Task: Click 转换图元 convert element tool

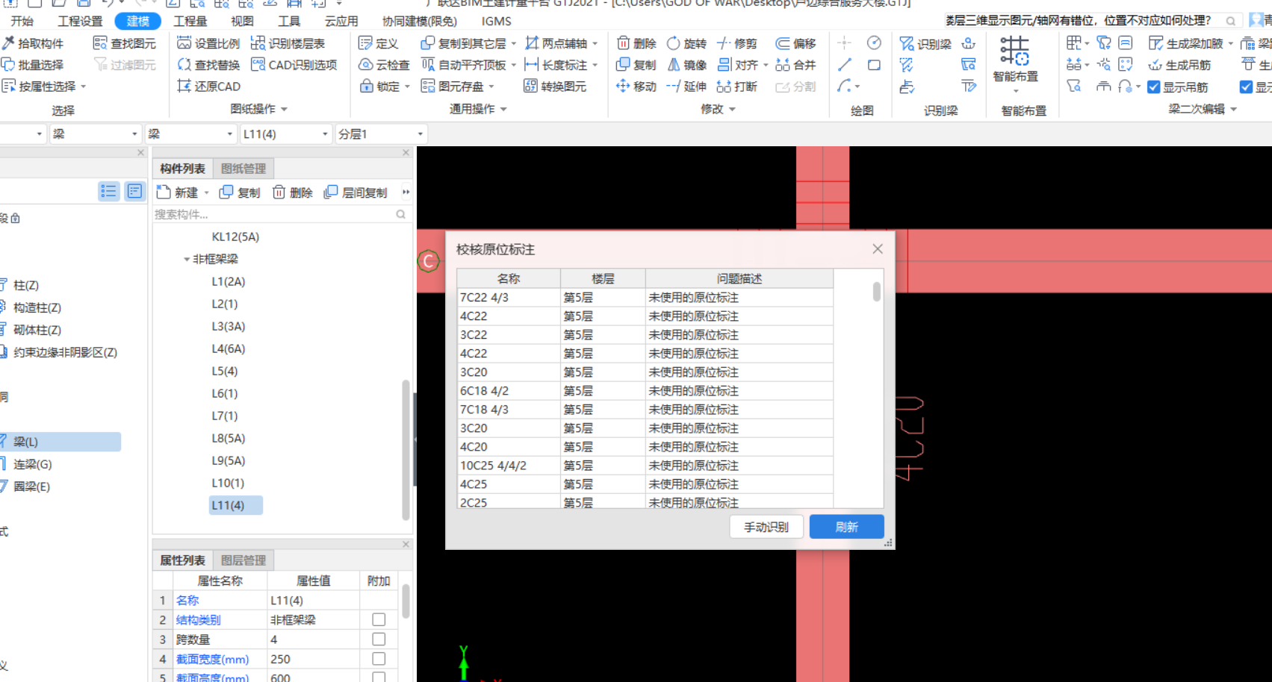Action: click(556, 87)
